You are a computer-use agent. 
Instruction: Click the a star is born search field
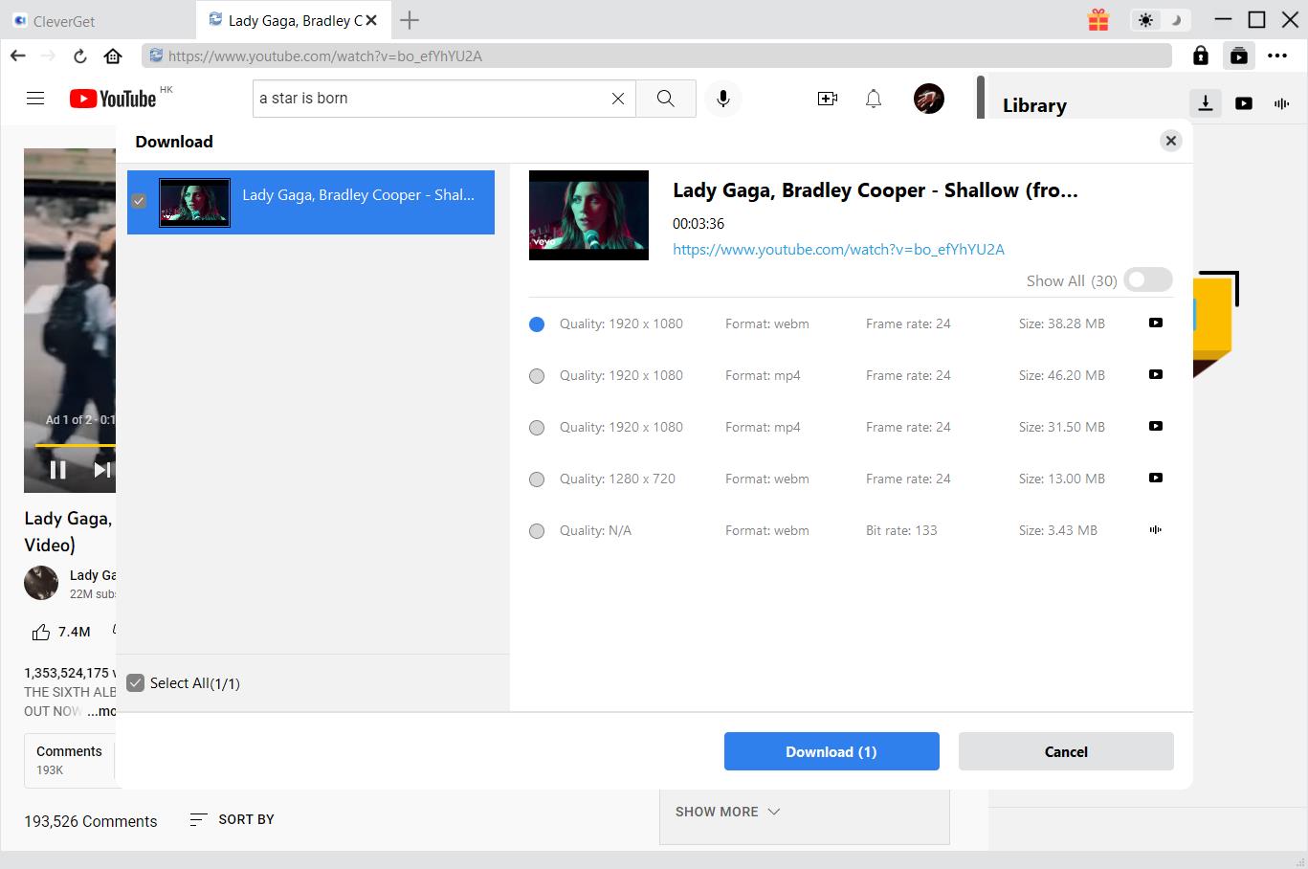pyautogui.click(x=431, y=99)
